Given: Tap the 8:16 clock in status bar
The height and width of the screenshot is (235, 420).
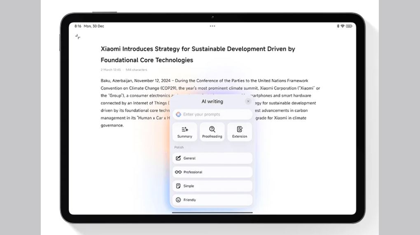Looking at the screenshot, I should (78, 26).
